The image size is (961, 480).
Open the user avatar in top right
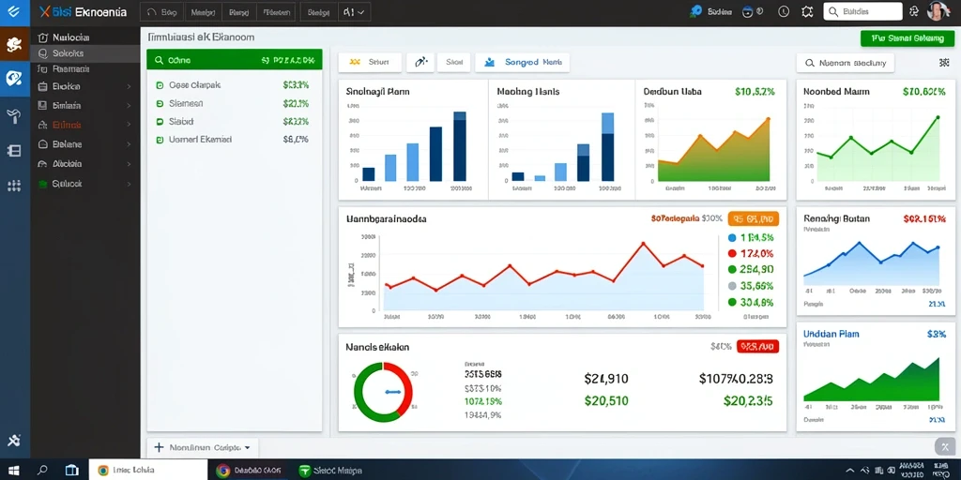(938, 11)
